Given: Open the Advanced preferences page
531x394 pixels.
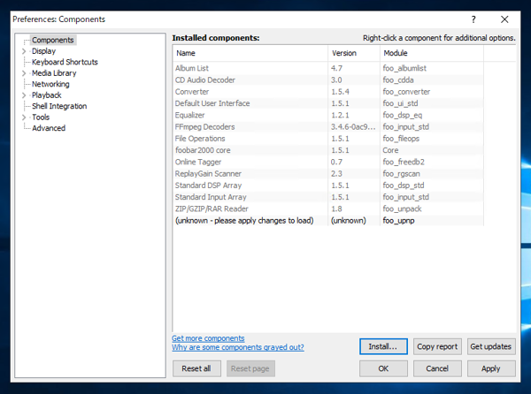Looking at the screenshot, I should [x=49, y=128].
